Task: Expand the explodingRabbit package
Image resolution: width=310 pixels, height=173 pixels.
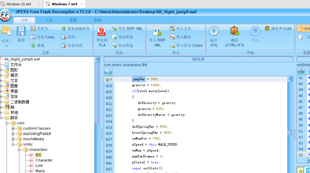Action: tap(13, 134)
